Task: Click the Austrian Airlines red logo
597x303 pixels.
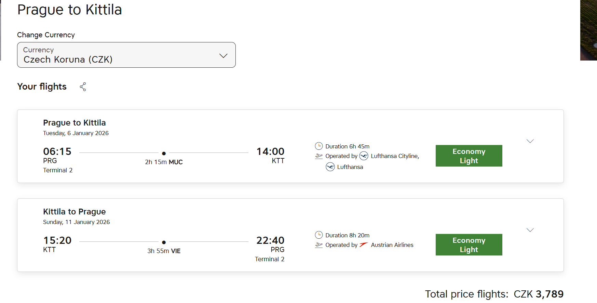Action: [364, 245]
